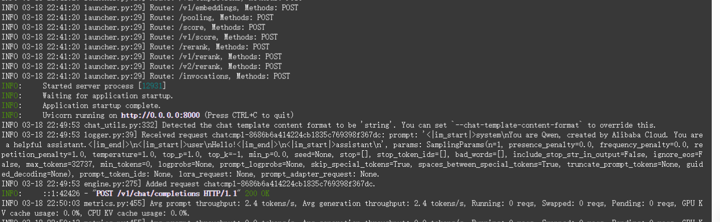Click the http://0.0.0.0:8000 server URL
The width and height of the screenshot is (720, 222).
(x=161, y=115)
